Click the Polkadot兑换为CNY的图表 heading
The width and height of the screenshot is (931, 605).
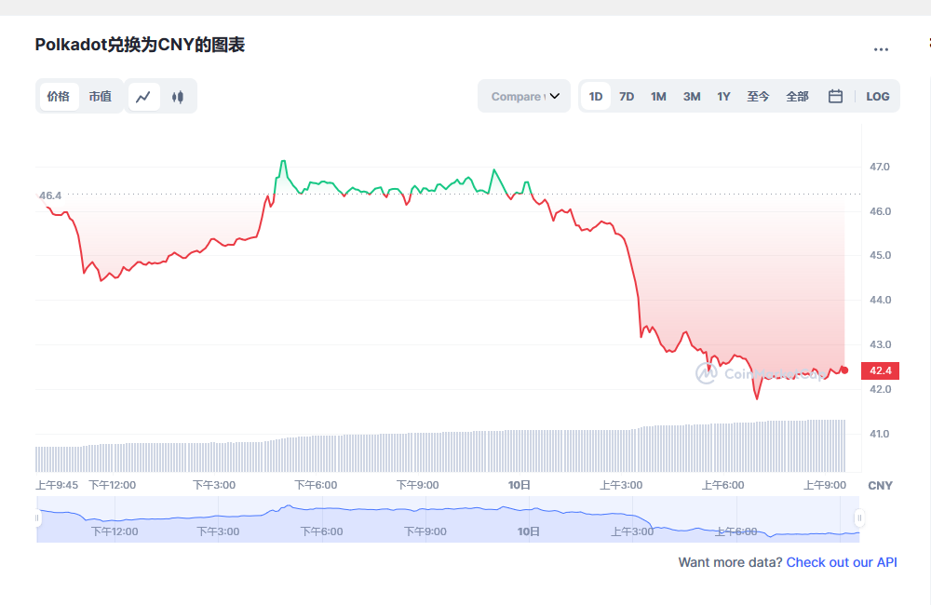click(x=141, y=45)
